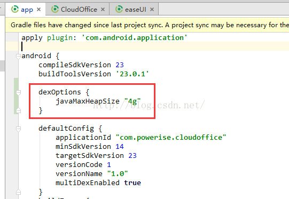
Task: Click the targetSdkVersion line
Action: 96,156
